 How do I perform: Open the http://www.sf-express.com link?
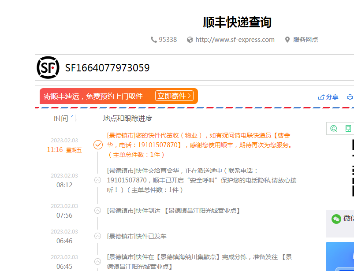tap(235, 40)
